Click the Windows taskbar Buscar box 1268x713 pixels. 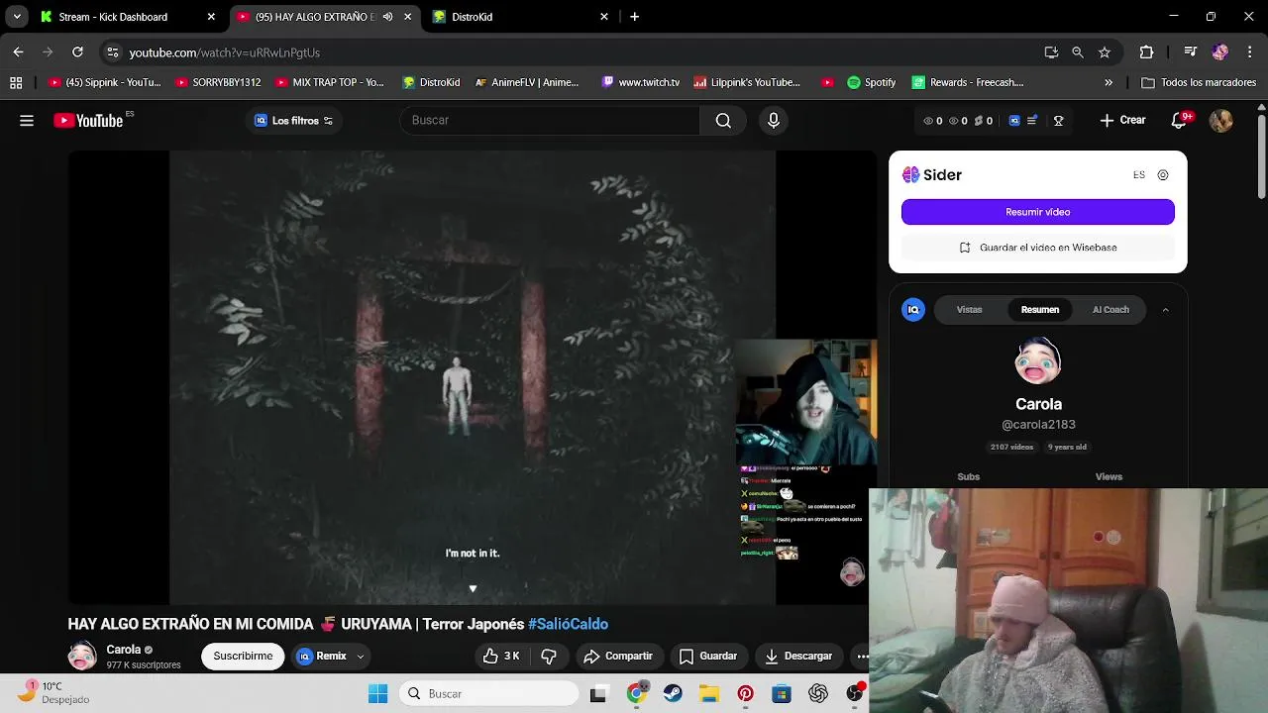[490, 694]
